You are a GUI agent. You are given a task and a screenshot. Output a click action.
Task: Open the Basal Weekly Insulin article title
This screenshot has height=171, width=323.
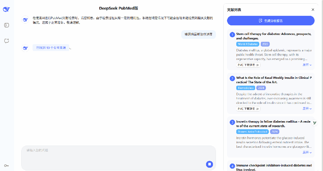click(x=274, y=80)
